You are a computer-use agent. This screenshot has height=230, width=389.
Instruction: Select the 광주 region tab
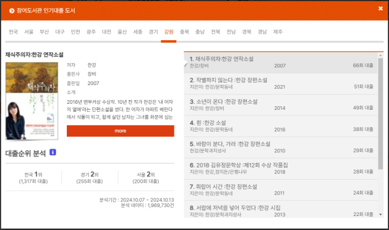[91, 32]
